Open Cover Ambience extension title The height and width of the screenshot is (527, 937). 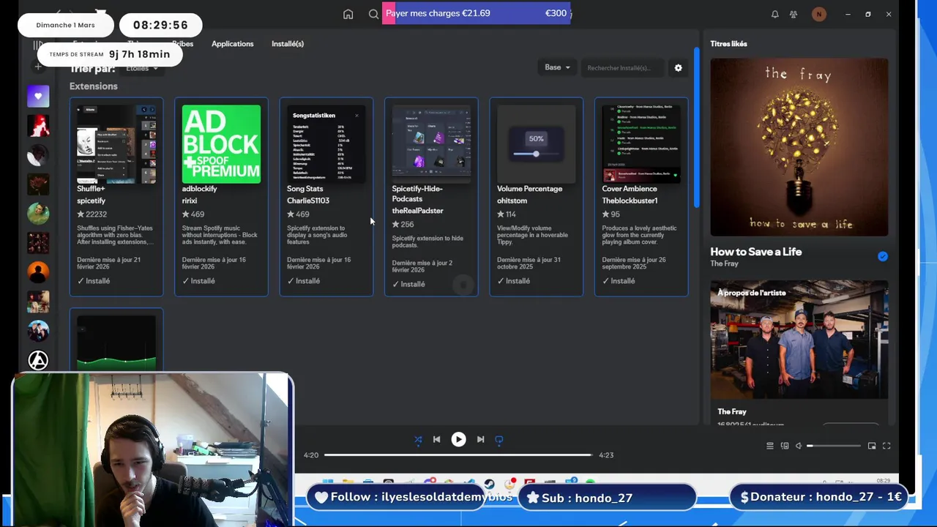point(630,189)
